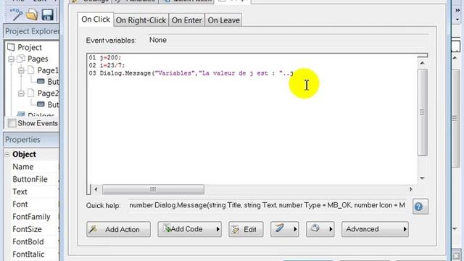
Task: Collapse the Page2 tree node
Action: click(x=21, y=94)
